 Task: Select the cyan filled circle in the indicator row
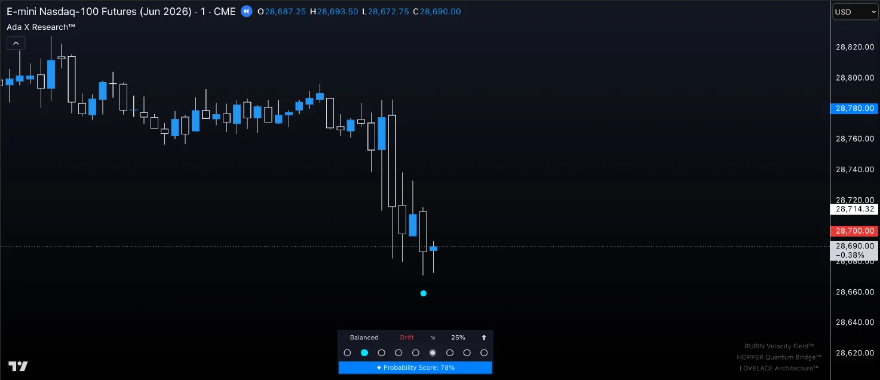click(x=364, y=353)
